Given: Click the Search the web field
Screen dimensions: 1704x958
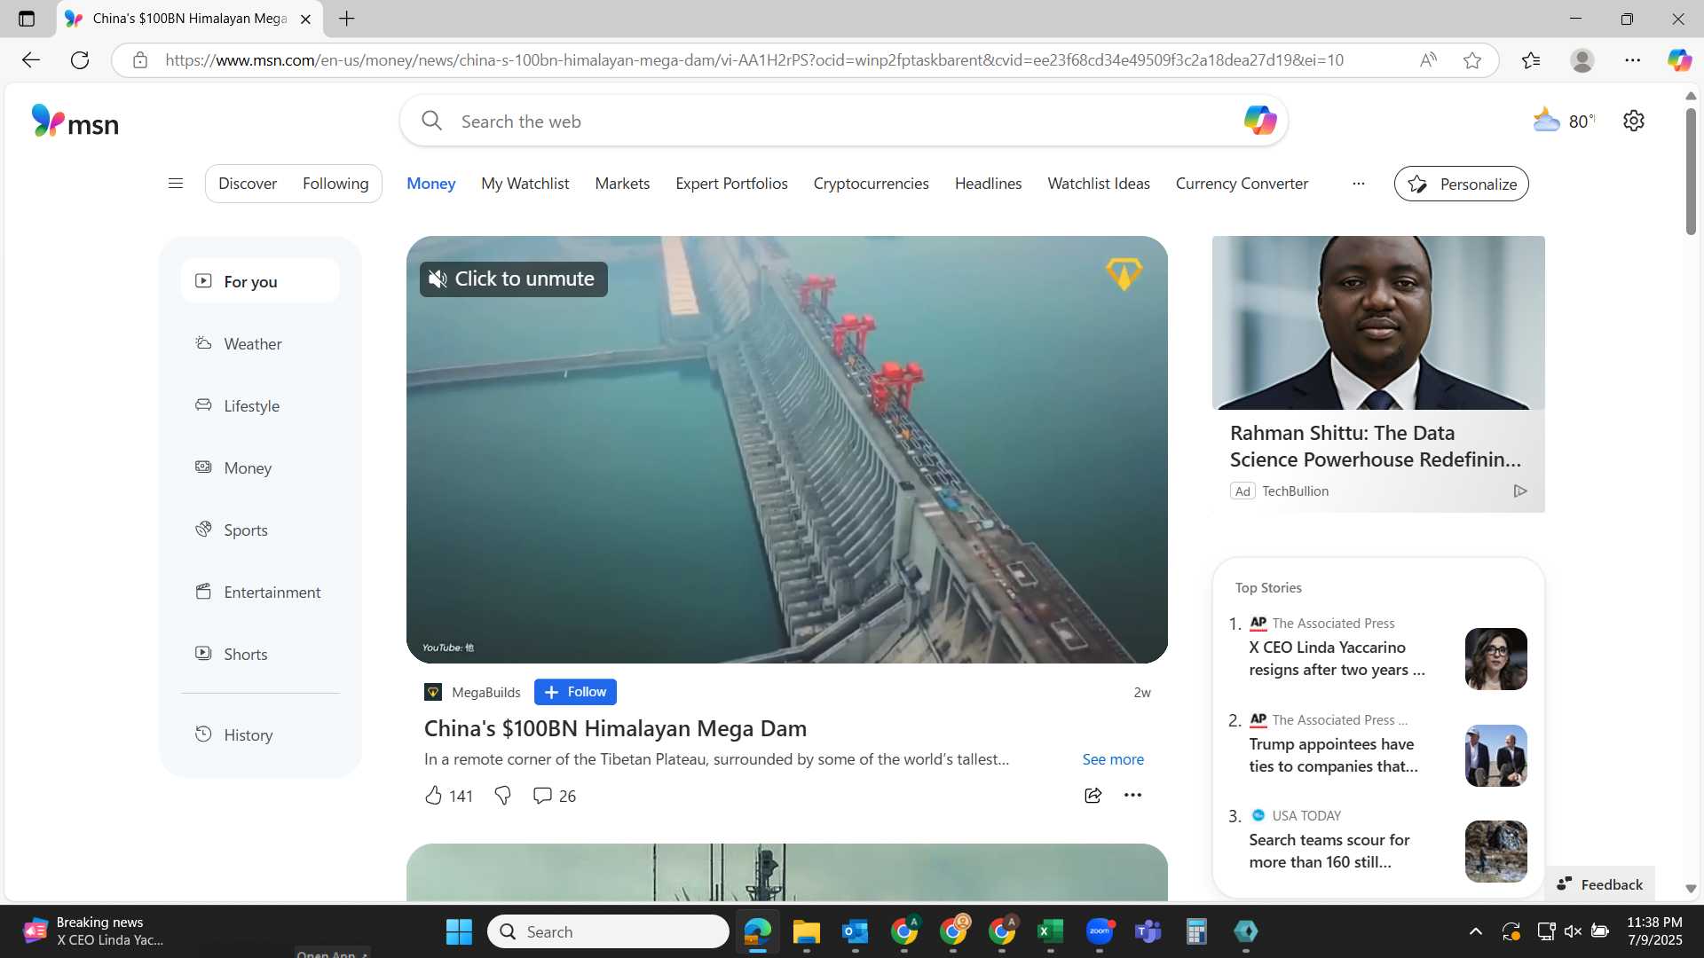Looking at the screenshot, I should click(x=843, y=121).
